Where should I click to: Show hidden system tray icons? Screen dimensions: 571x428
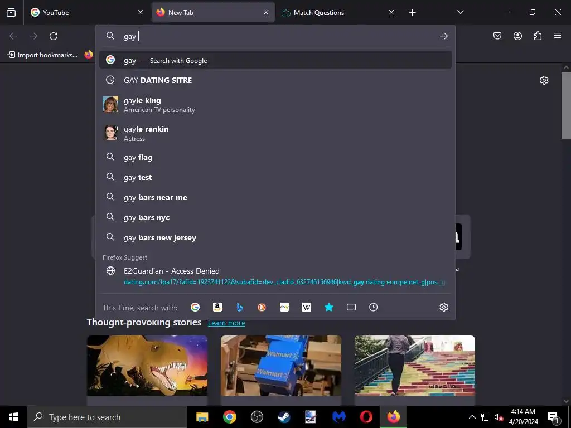coord(472,417)
